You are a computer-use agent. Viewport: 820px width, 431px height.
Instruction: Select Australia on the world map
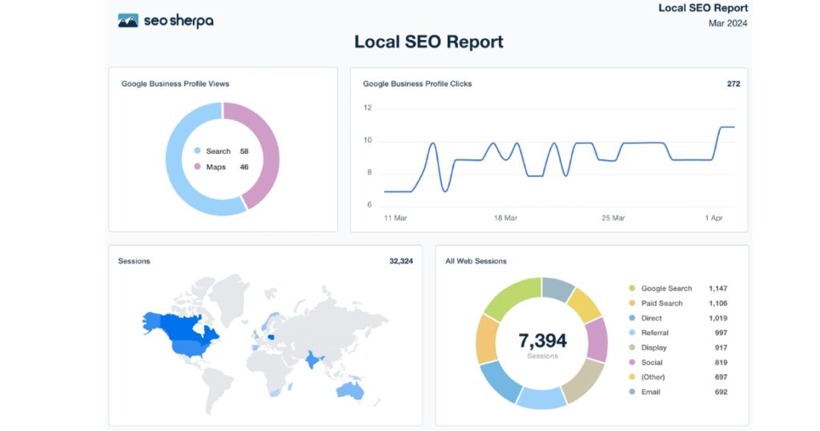point(352,390)
